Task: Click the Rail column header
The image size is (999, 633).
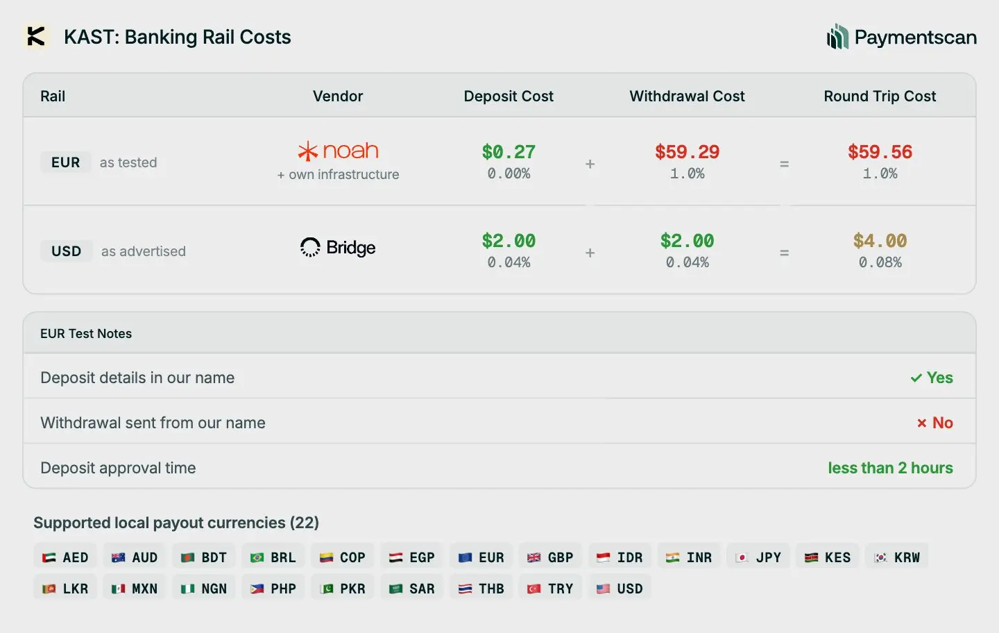Action: (53, 96)
